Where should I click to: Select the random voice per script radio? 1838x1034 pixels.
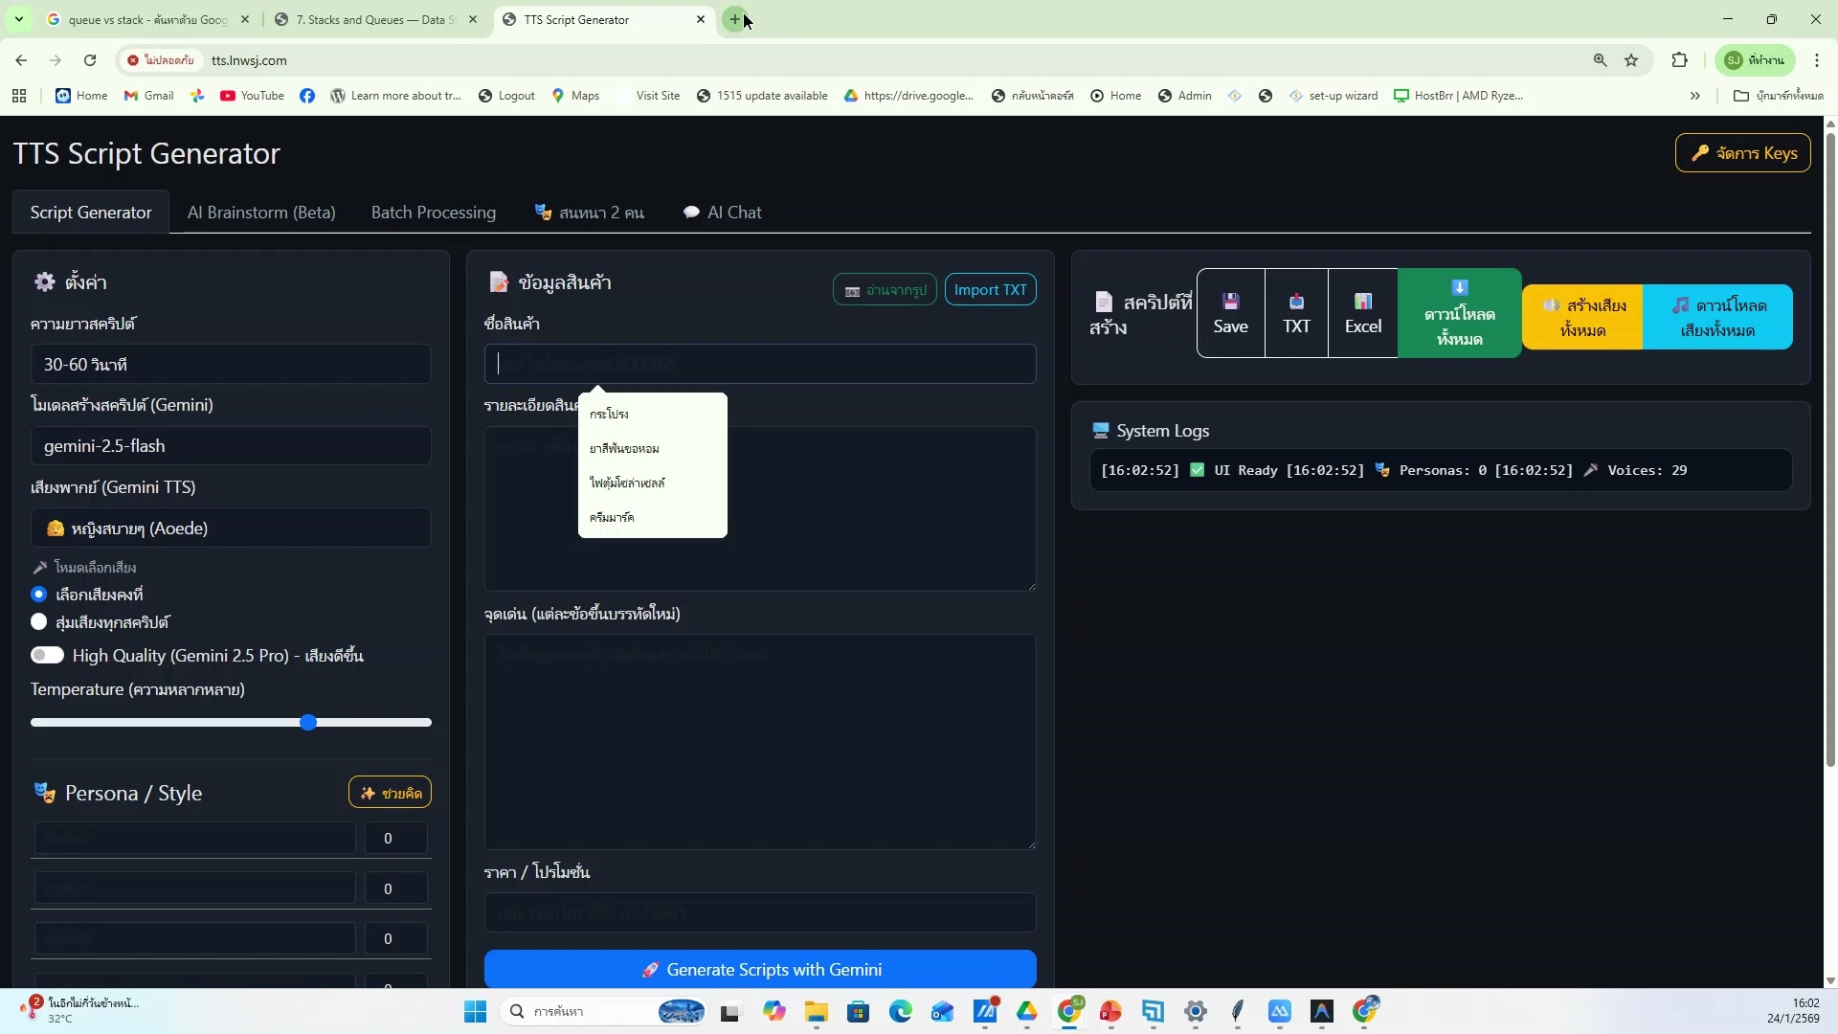(39, 622)
